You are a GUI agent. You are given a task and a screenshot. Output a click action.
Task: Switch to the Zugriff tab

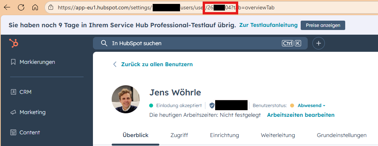179,135
